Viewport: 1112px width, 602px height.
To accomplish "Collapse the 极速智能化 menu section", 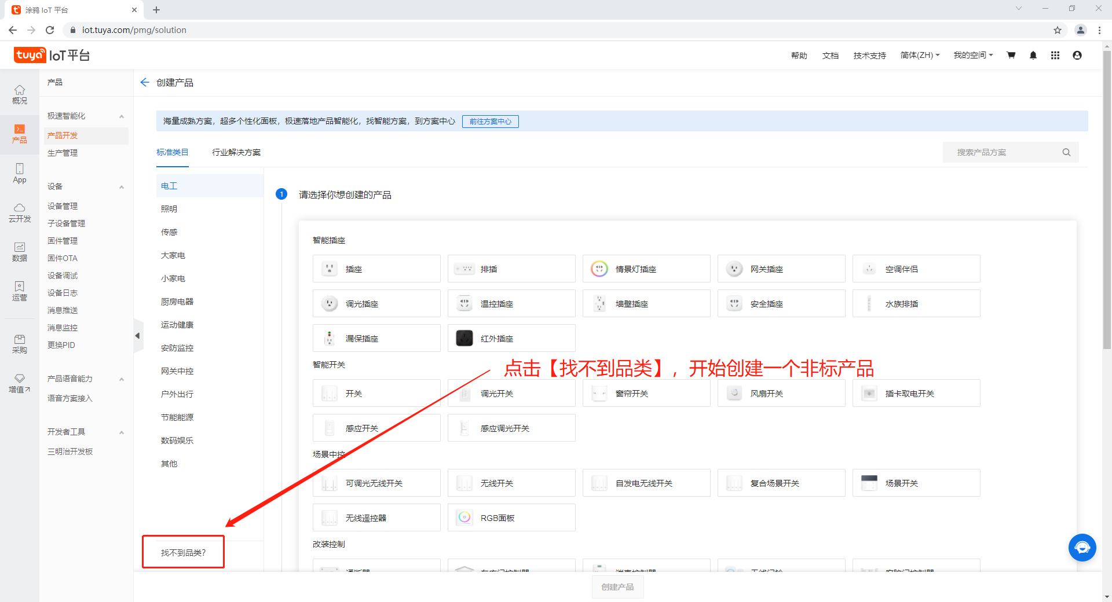I will 122,116.
